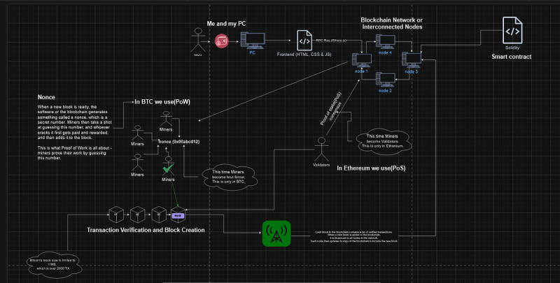560x283 pixels.
Task: Select the purple new block icon
Action: 177,215
